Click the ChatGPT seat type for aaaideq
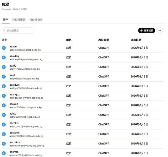 click(104, 57)
